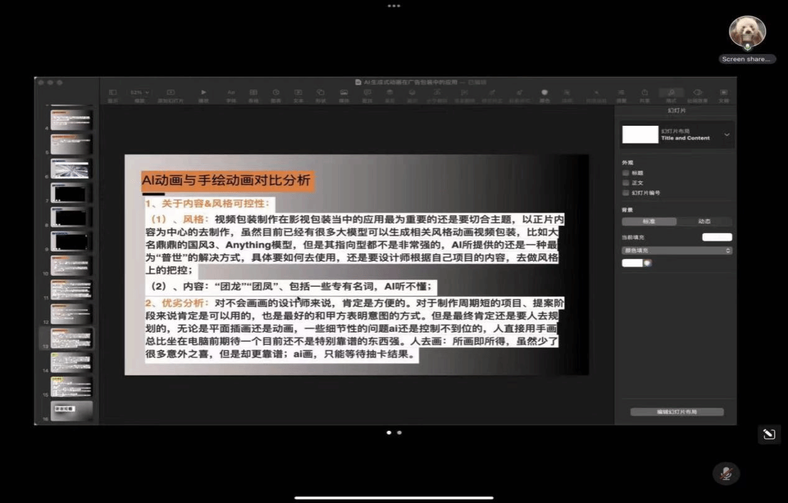Select the 动态 background tab
788x503 pixels.
tap(704, 222)
